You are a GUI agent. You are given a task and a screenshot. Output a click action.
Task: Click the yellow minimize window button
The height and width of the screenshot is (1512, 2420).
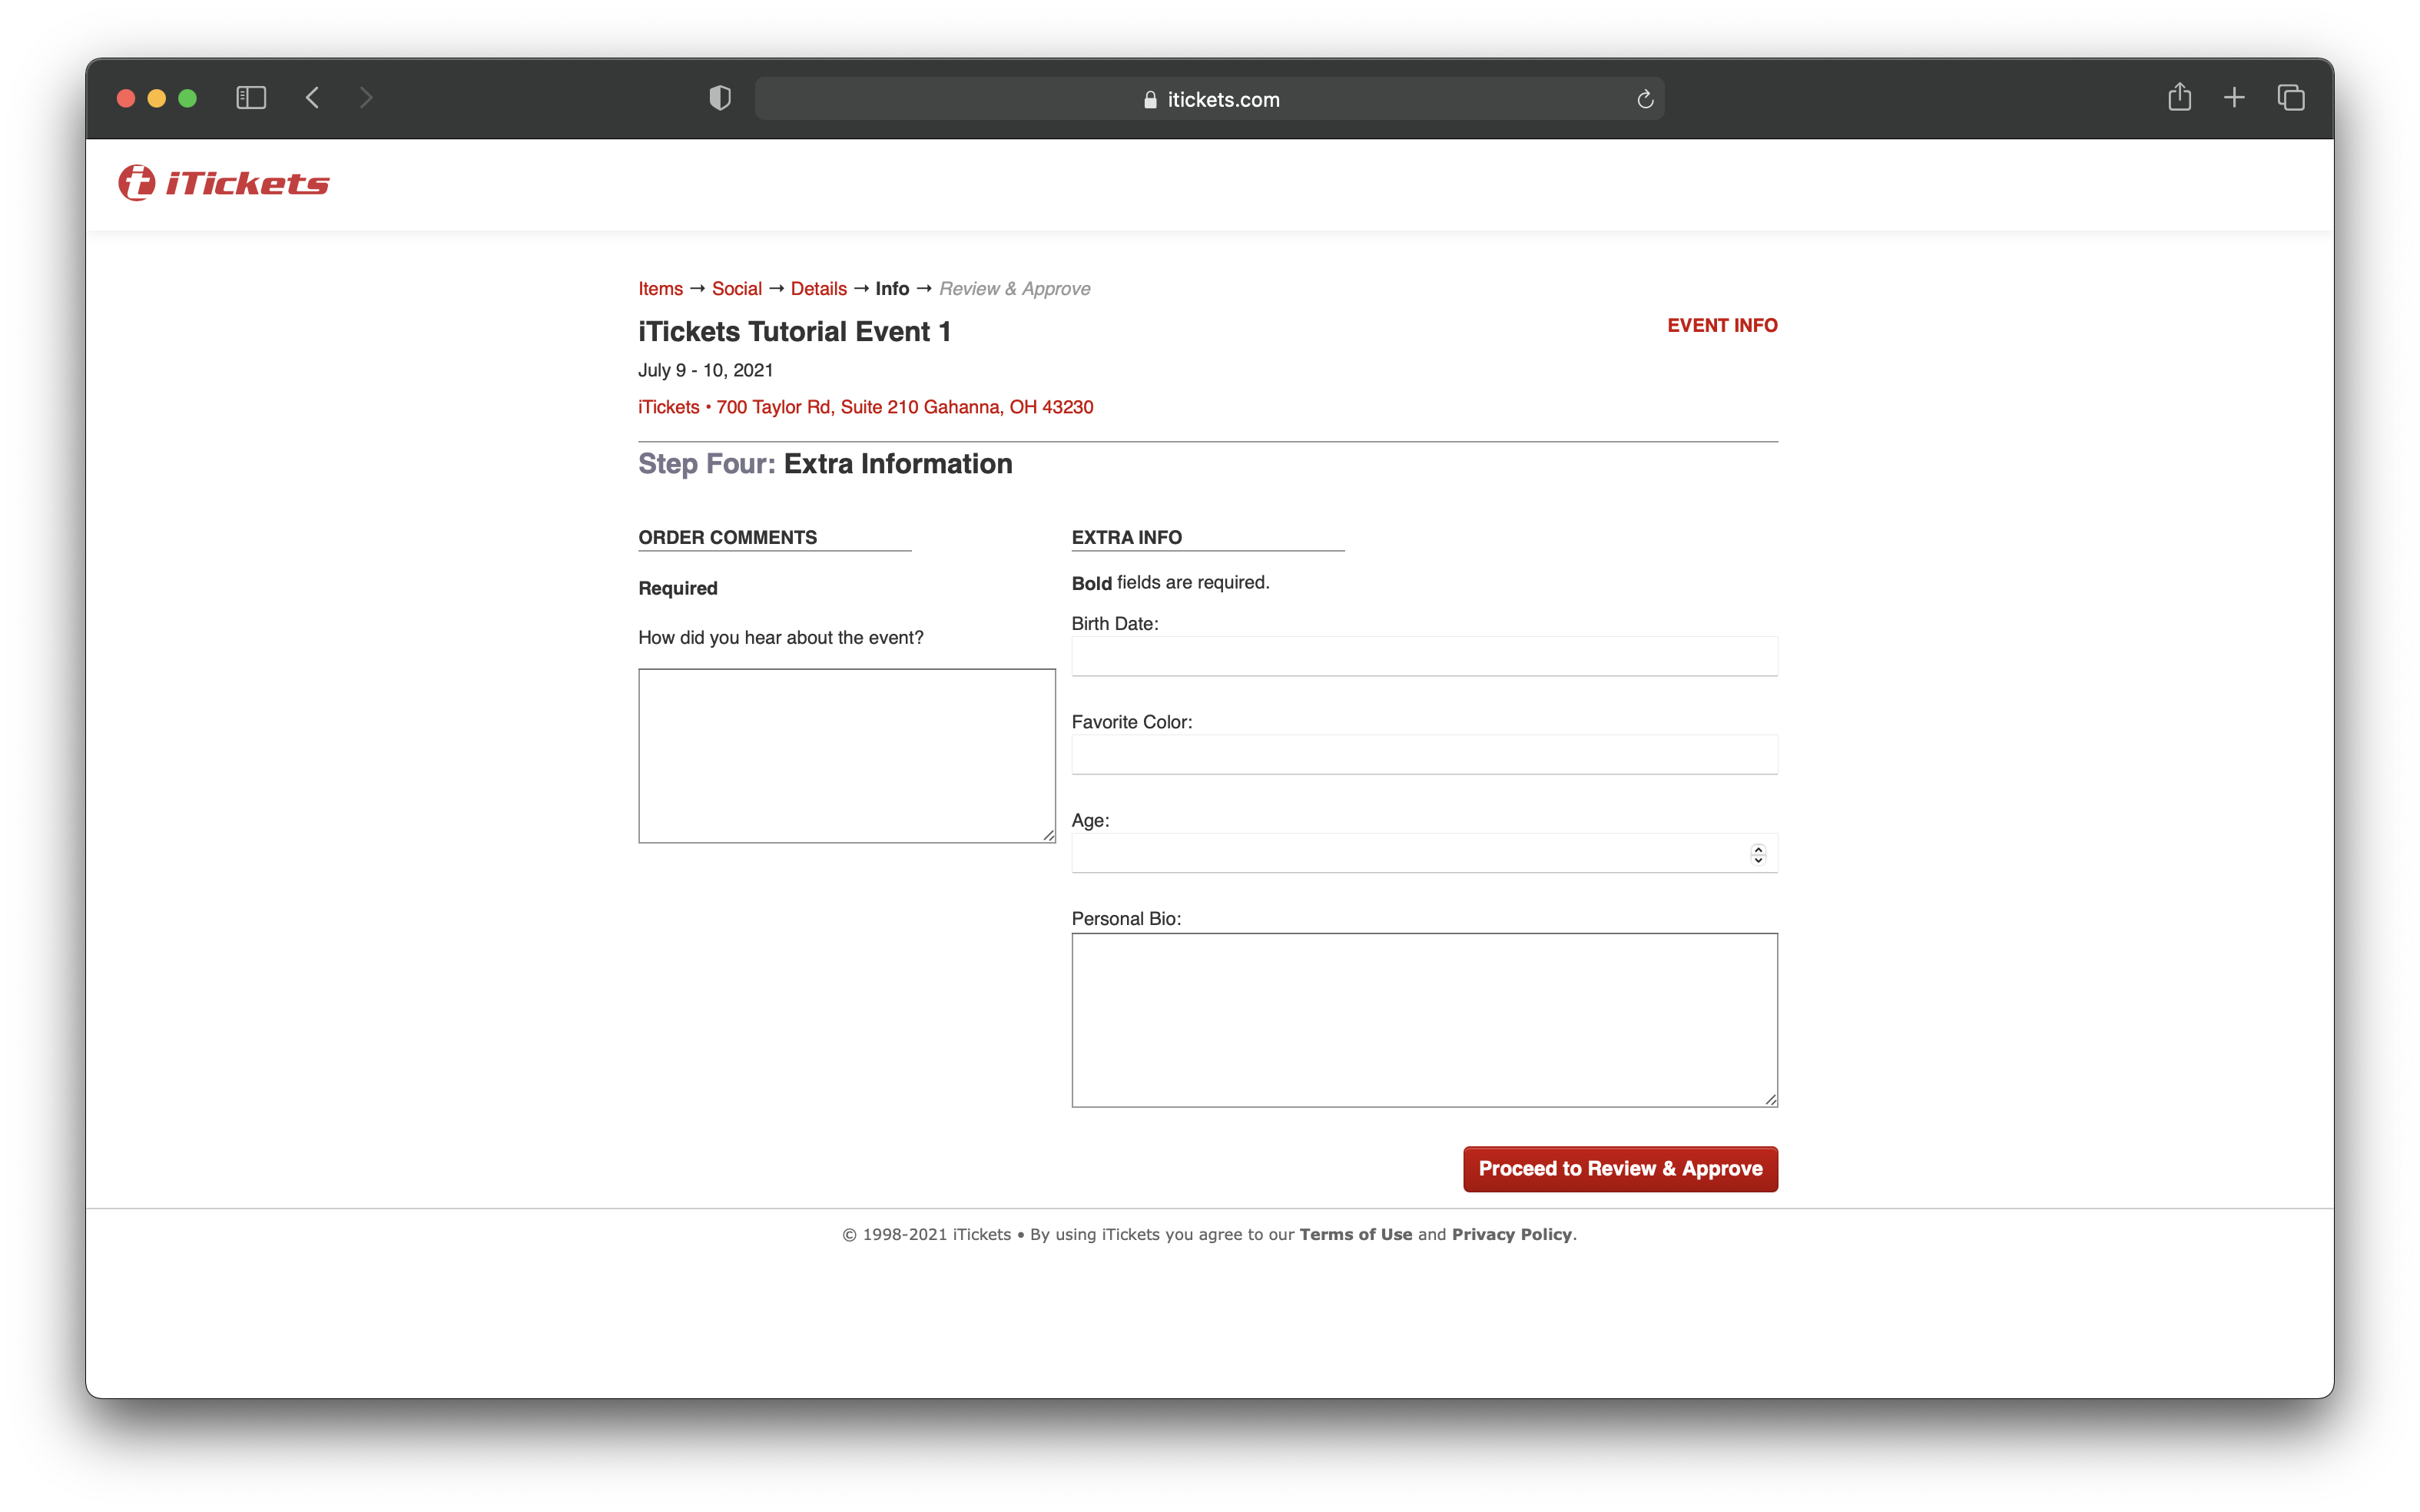(157, 98)
